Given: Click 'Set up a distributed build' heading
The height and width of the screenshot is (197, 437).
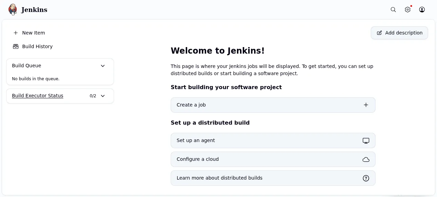Looking at the screenshot, I should pyautogui.click(x=210, y=123).
